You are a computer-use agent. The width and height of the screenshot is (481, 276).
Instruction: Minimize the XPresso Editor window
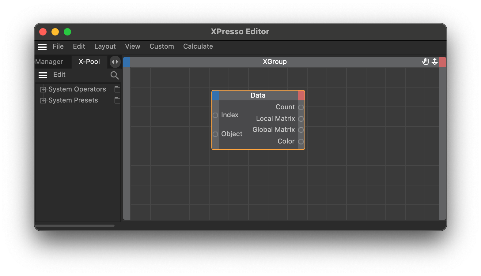pos(55,32)
